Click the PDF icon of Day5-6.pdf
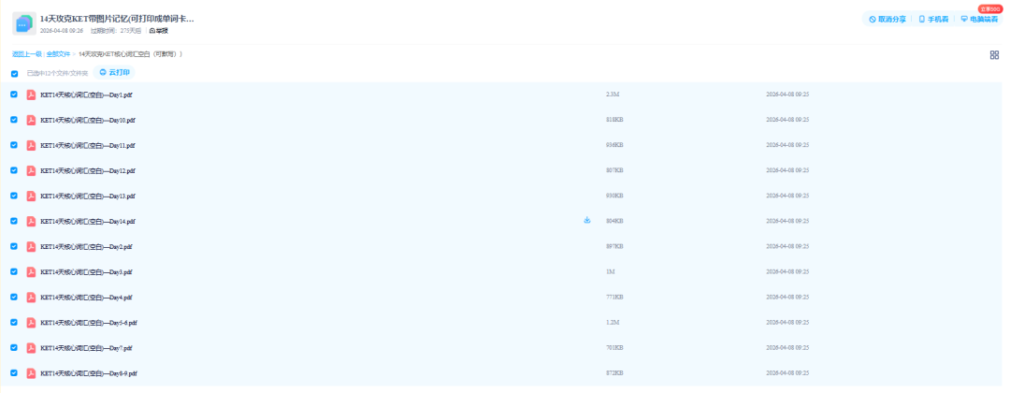This screenshot has height=393, width=1010. 31,322
